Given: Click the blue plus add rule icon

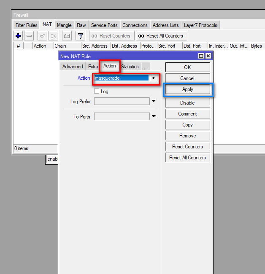Looking at the screenshot, I should 18,36.
